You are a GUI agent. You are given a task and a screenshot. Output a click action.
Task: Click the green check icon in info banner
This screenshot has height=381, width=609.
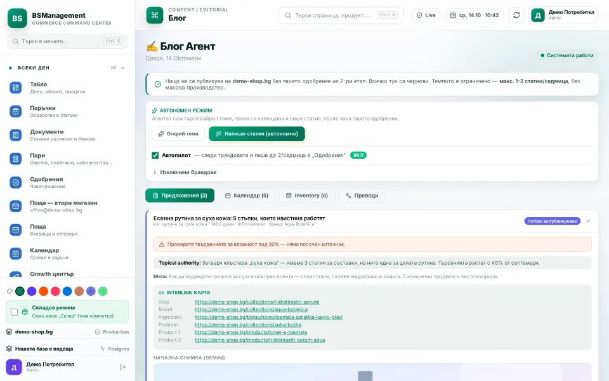[x=158, y=84]
